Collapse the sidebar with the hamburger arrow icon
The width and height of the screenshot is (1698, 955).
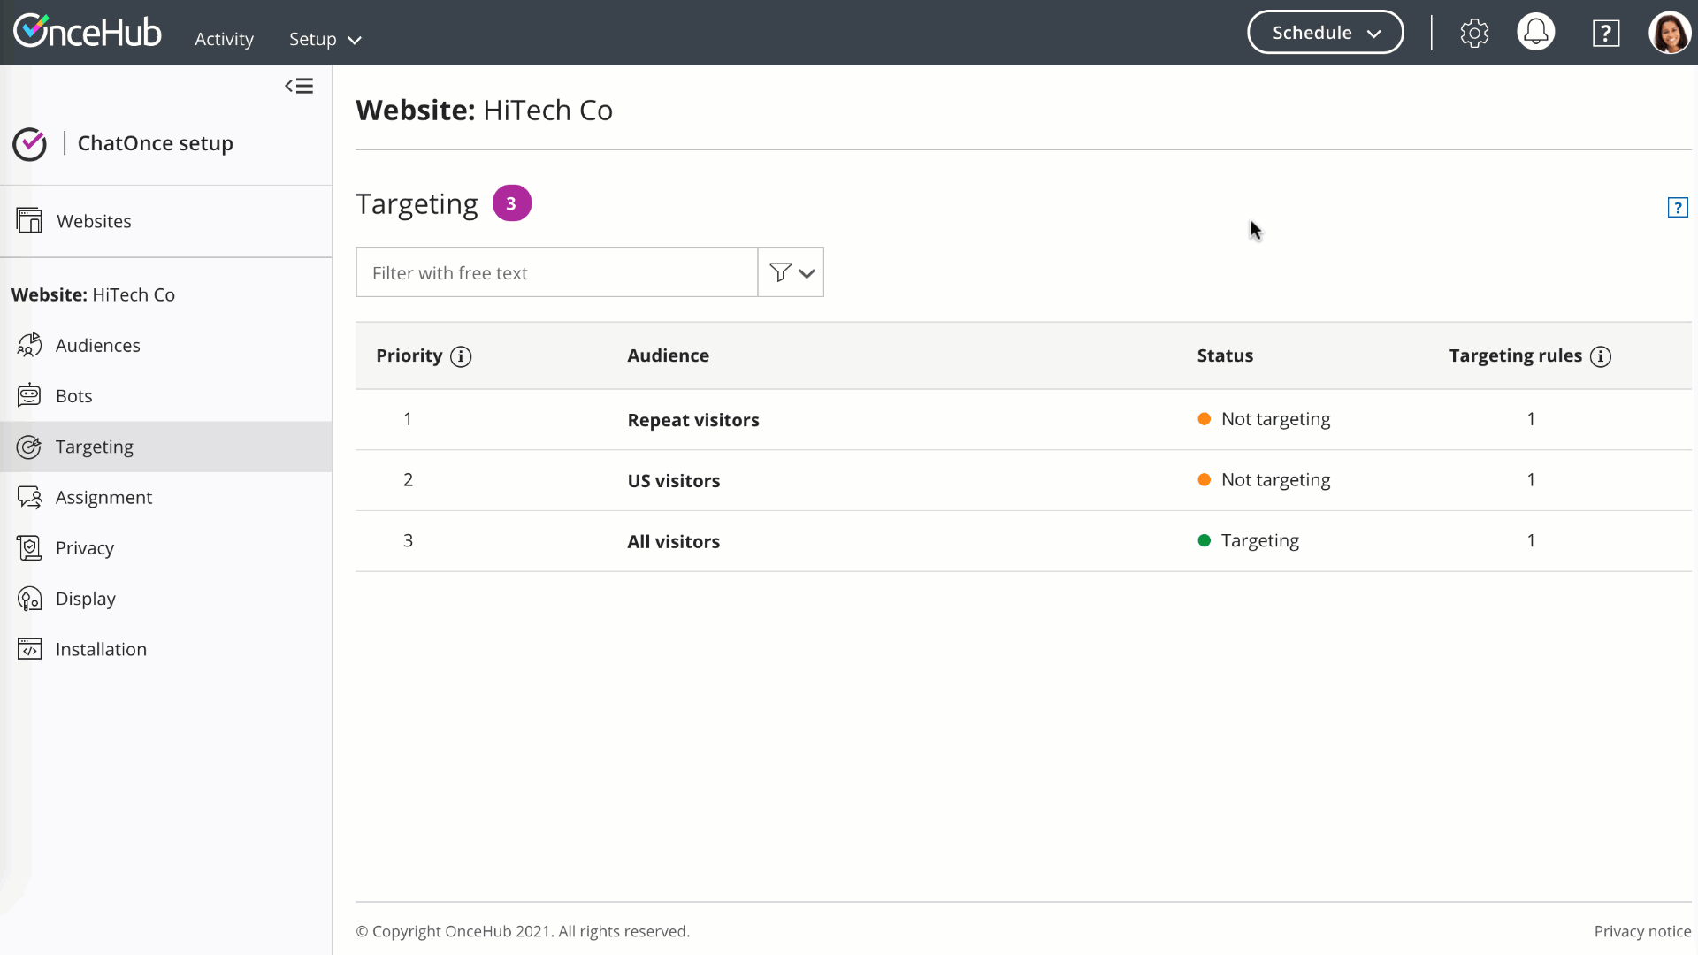click(x=299, y=86)
